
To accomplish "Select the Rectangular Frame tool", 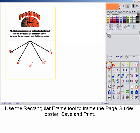I will tap(109, 65).
